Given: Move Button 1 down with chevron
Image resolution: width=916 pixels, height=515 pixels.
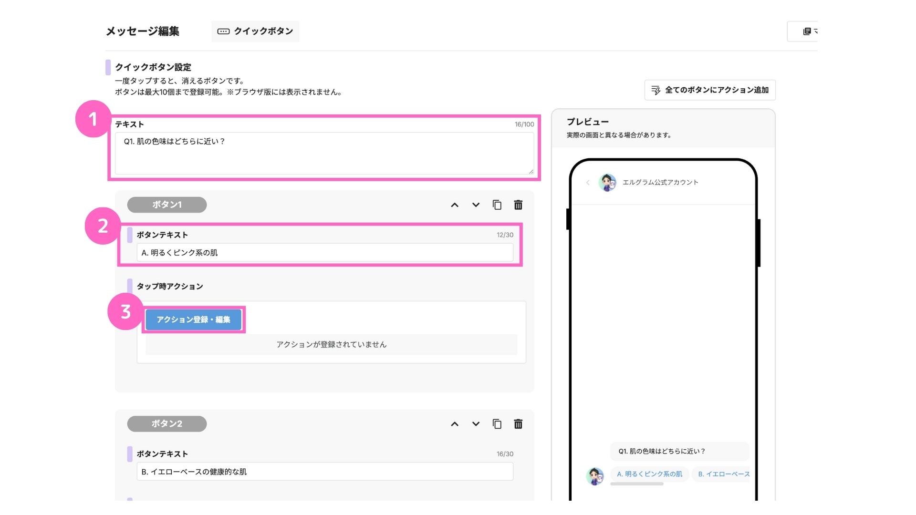Looking at the screenshot, I should coord(476,205).
